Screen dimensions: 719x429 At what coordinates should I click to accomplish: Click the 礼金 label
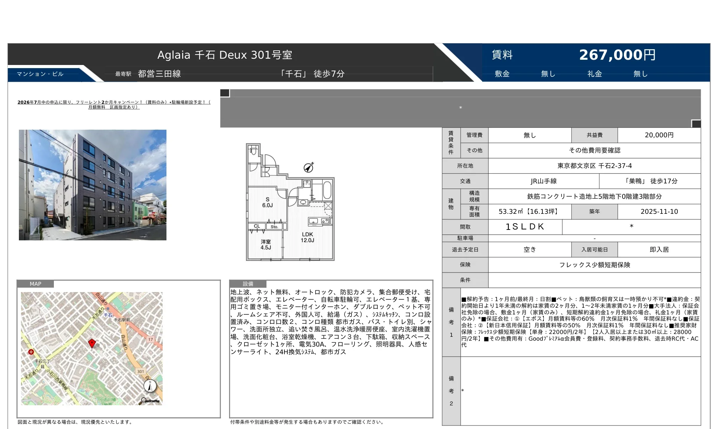595,74
